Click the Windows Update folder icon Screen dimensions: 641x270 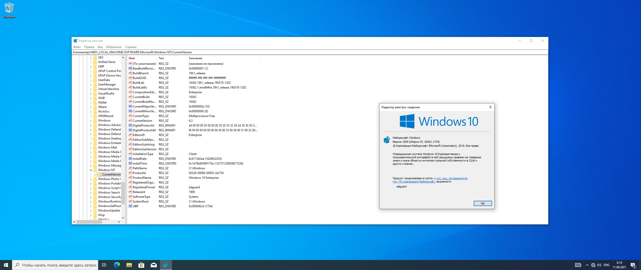click(95, 210)
